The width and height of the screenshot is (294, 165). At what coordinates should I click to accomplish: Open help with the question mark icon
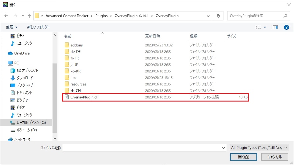coord(286,27)
